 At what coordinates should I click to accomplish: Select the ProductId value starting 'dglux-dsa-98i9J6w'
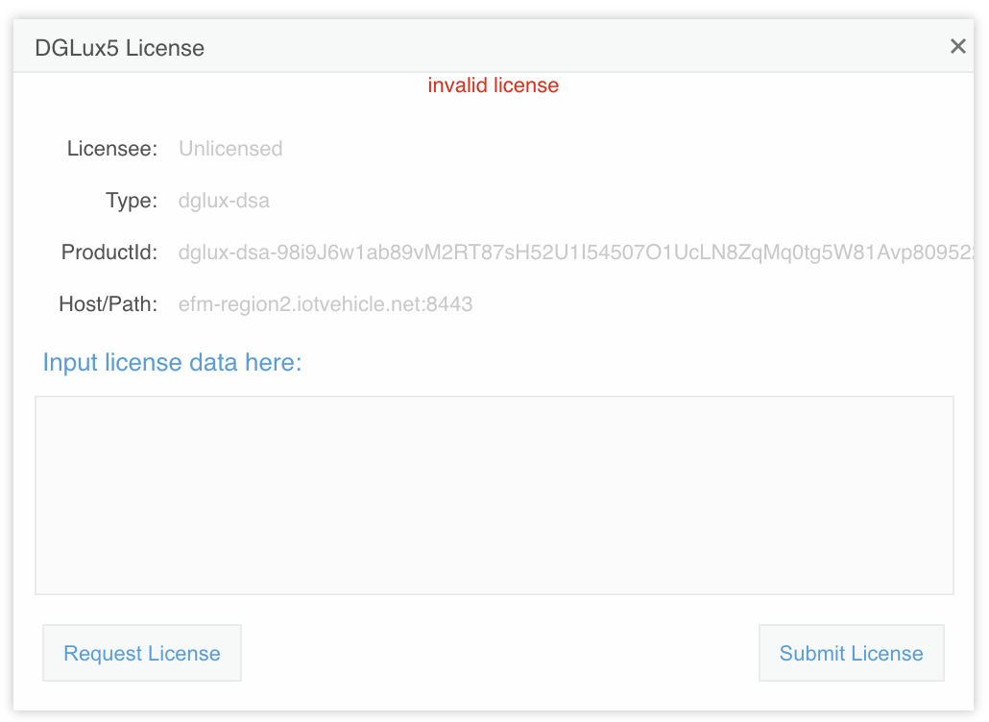[x=576, y=253]
